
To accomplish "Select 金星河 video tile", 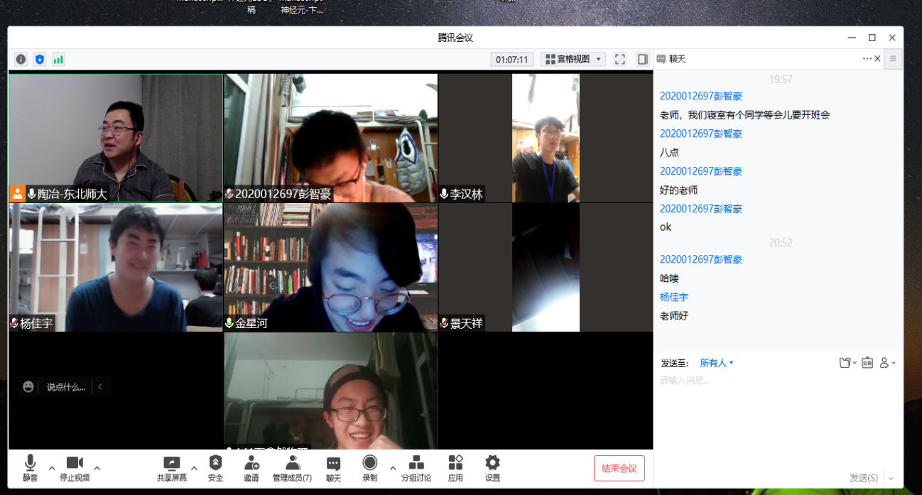I will coord(331,268).
